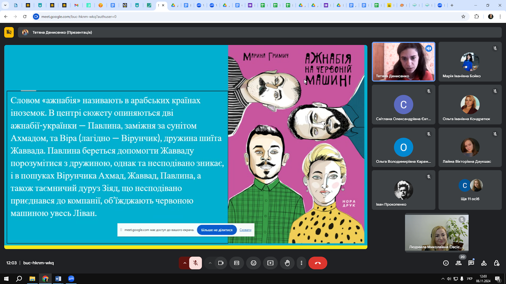The height and width of the screenshot is (284, 506).
Task: Open Word from the Windows taskbar
Action: 58,279
